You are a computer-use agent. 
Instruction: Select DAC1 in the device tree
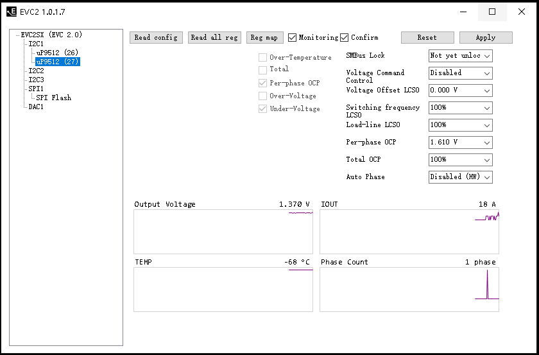(36, 107)
